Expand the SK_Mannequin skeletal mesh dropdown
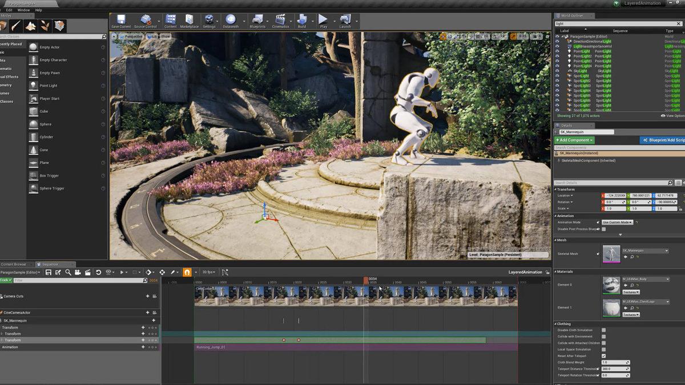The image size is (685, 385). pyautogui.click(x=645, y=250)
